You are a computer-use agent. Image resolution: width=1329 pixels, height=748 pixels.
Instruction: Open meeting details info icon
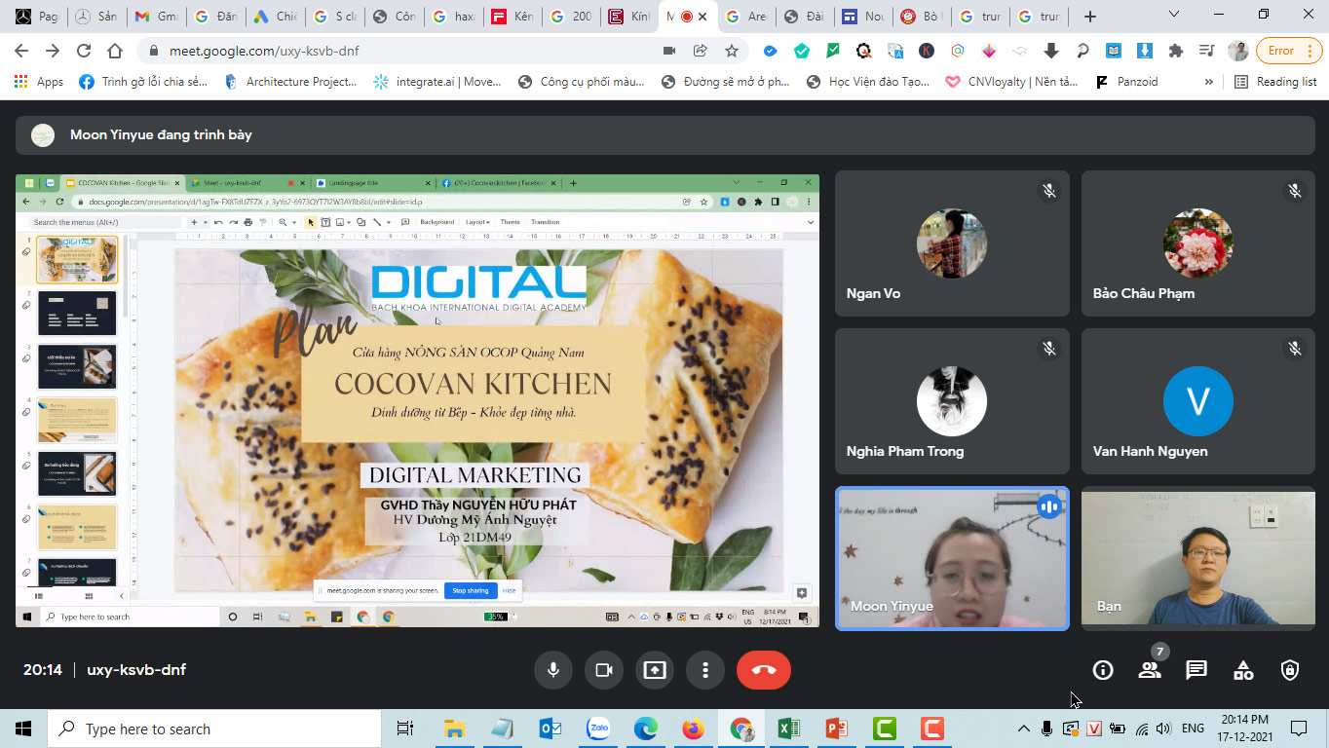point(1103,670)
